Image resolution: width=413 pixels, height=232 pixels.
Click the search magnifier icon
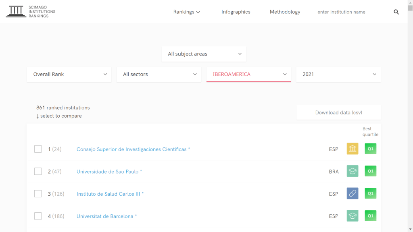(396, 12)
